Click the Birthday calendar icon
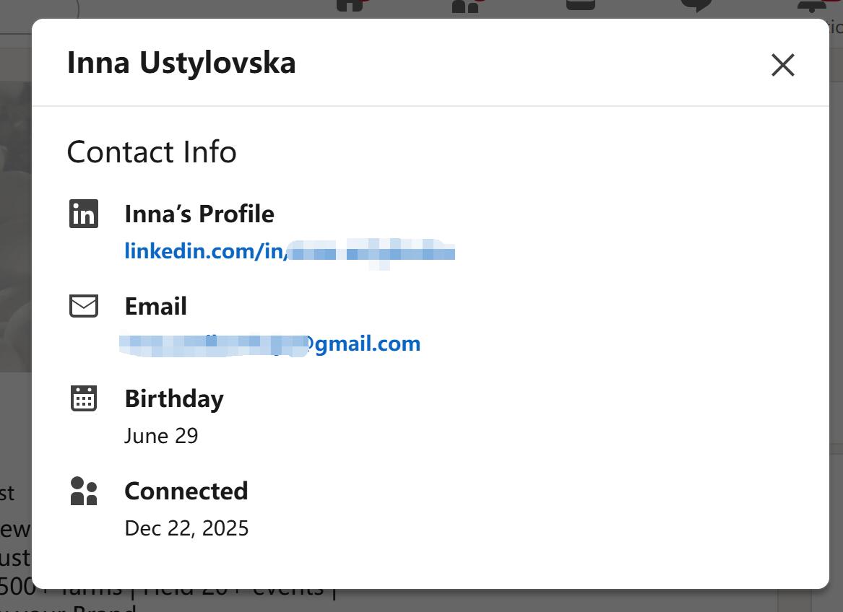Viewport: 843px width, 612px height. (83, 398)
